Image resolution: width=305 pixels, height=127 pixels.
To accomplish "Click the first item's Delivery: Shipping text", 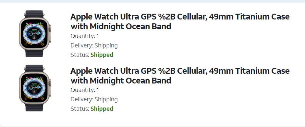I will pos(94,45).
